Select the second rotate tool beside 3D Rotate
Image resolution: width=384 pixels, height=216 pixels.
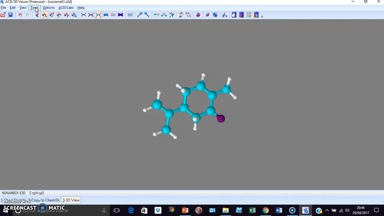pos(52,15)
